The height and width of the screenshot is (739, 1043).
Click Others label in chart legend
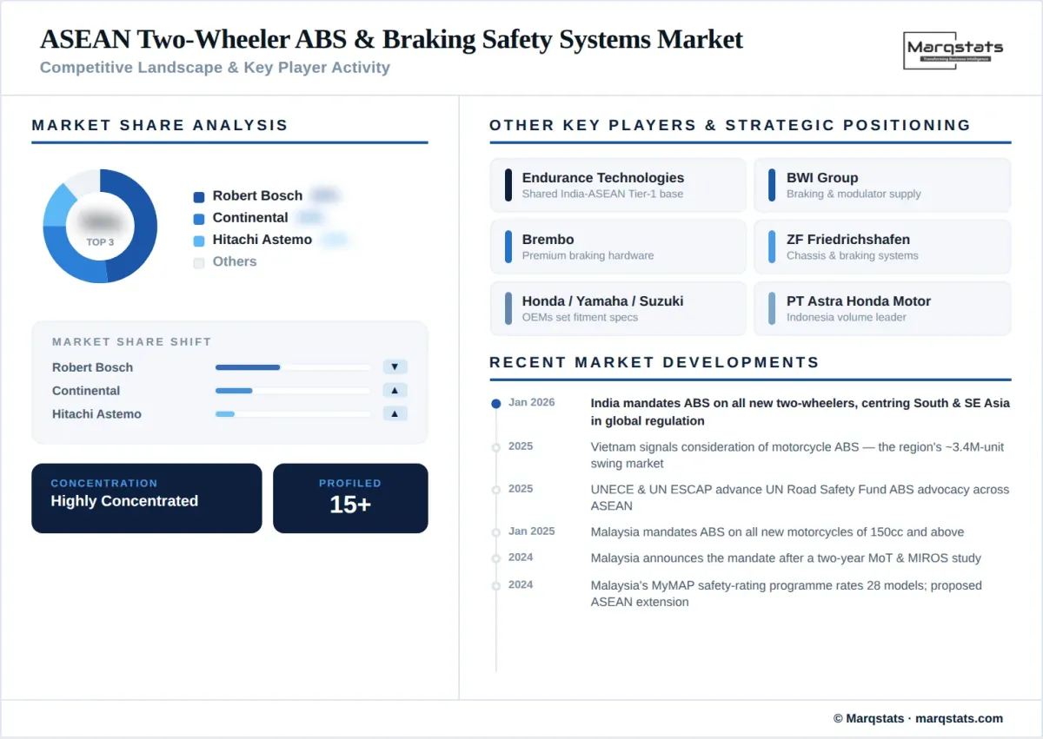[x=235, y=261]
